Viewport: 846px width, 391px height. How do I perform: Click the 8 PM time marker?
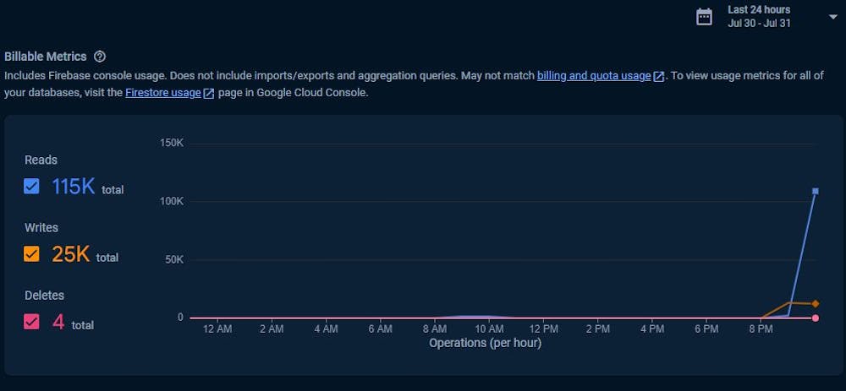(761, 329)
